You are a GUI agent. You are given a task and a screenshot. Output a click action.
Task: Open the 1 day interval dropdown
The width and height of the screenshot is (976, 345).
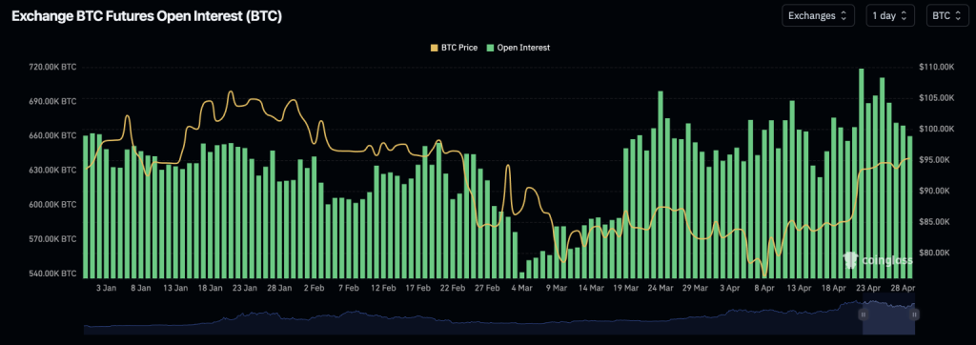point(890,15)
